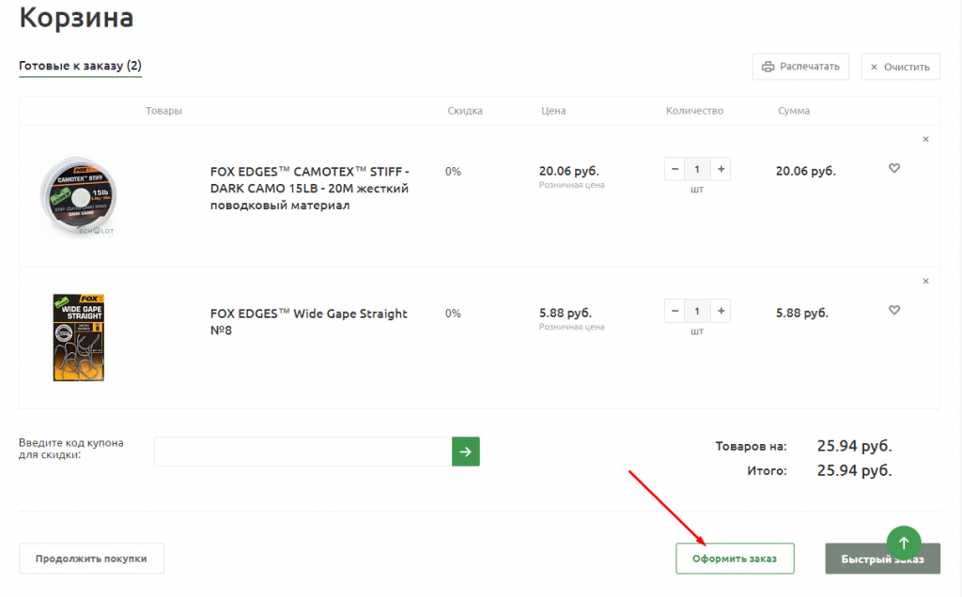Add Wide Gape Straight to favorites heart
Screen dimensions: 962x597
(894, 310)
